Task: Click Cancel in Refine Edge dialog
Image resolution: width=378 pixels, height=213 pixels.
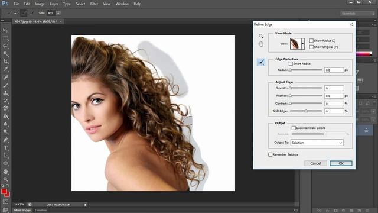Action: click(315, 163)
